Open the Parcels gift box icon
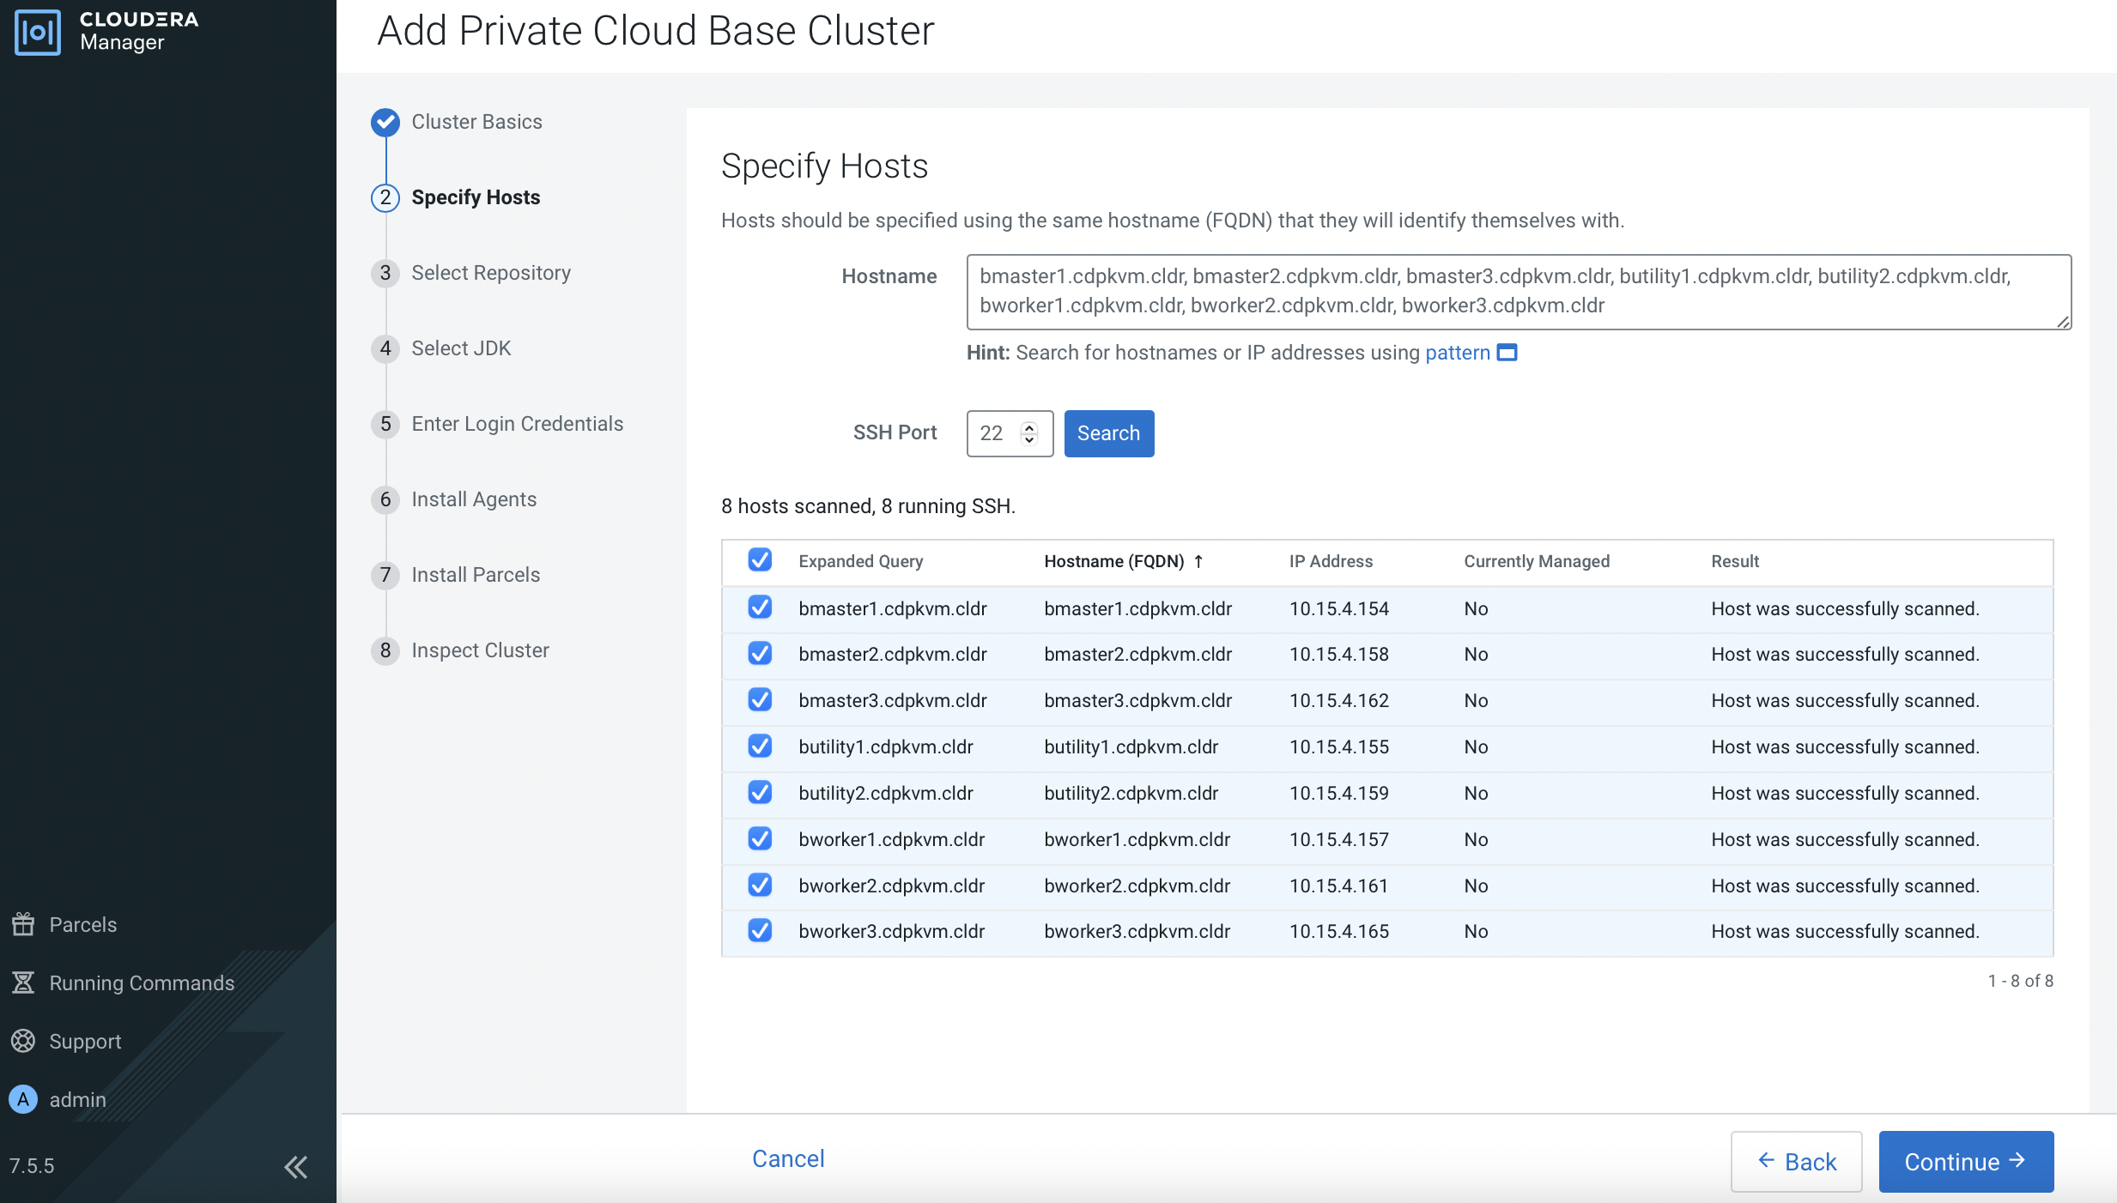2117x1203 pixels. pos(23,924)
